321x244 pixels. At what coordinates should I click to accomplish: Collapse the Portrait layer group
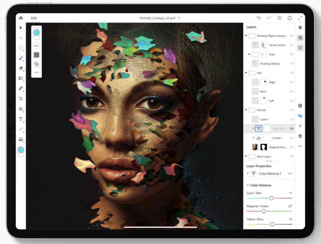[246, 110]
